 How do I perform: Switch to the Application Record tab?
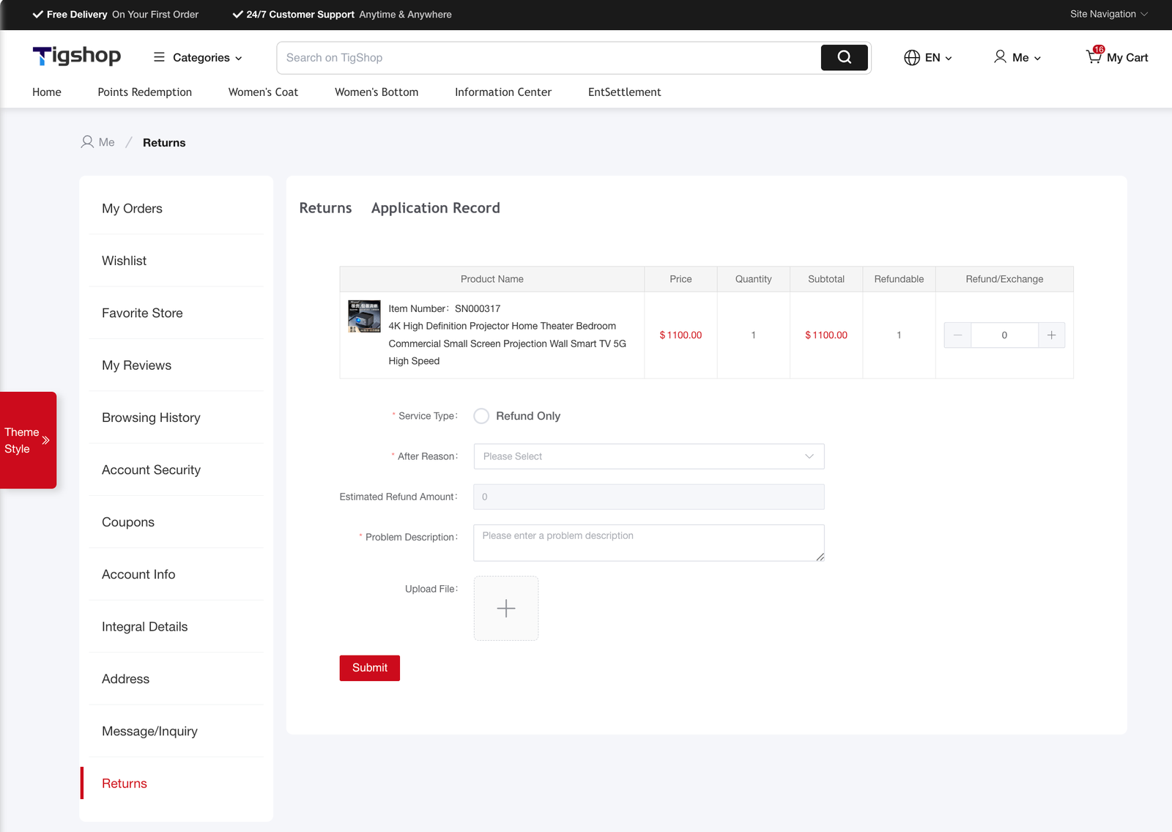(x=435, y=208)
